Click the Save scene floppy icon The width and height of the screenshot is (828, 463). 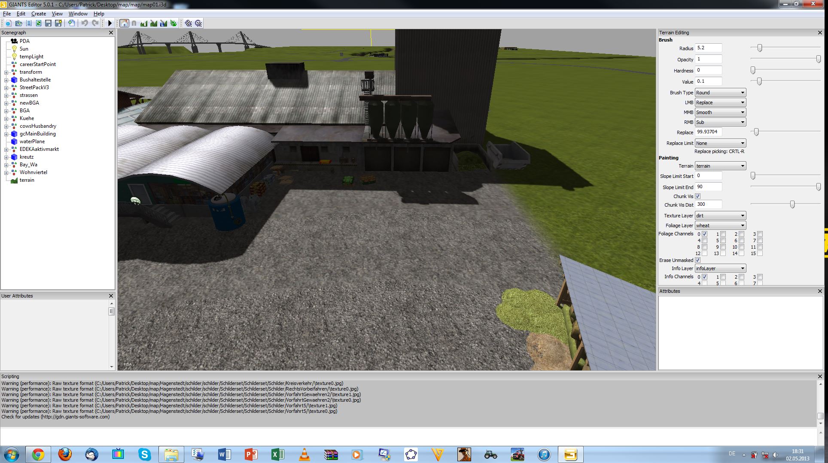coord(48,23)
